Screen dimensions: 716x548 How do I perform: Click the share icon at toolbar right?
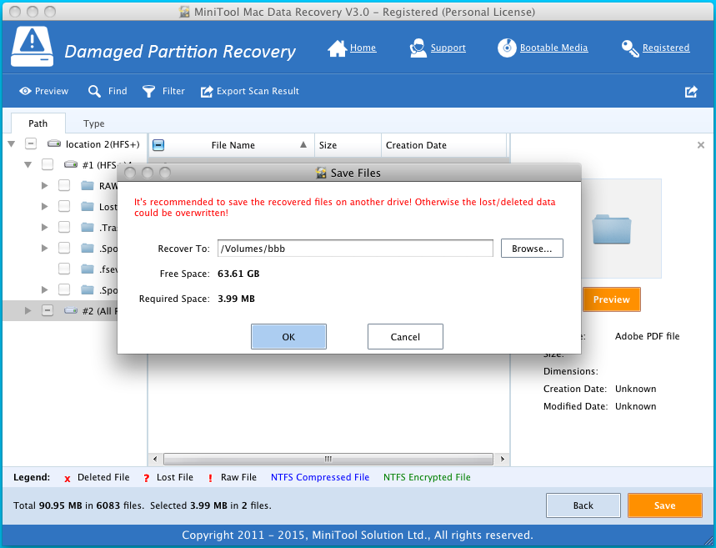[691, 92]
